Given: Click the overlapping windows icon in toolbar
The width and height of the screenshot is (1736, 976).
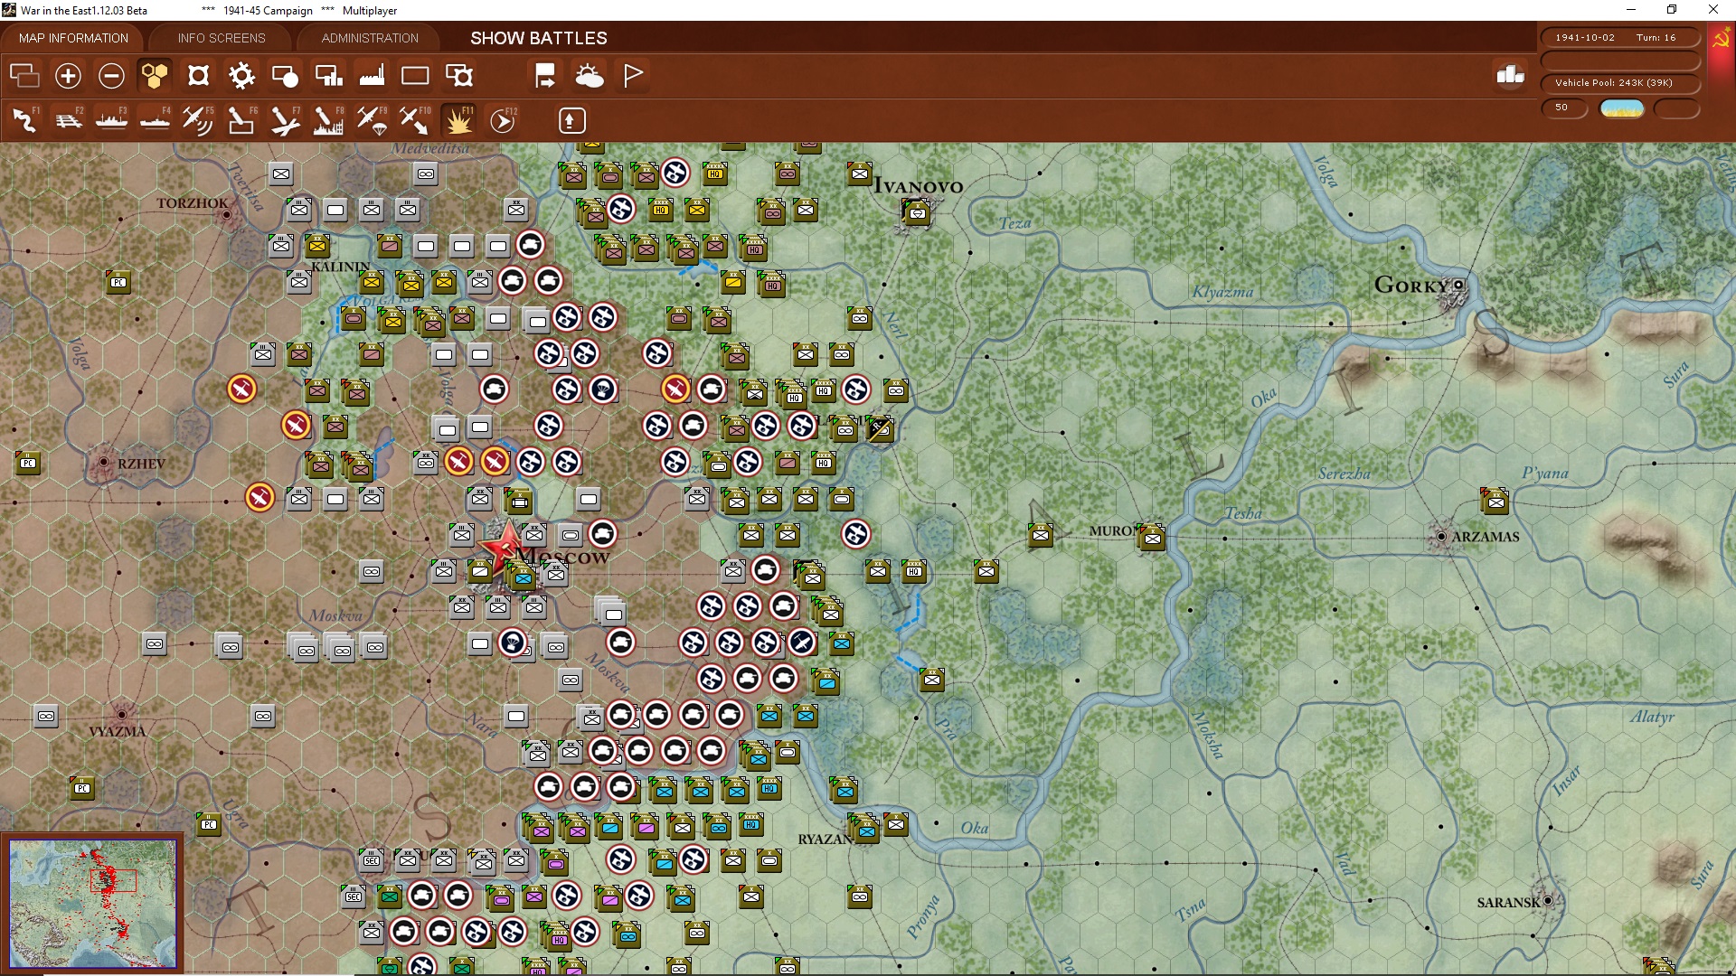Looking at the screenshot, I should (x=24, y=76).
